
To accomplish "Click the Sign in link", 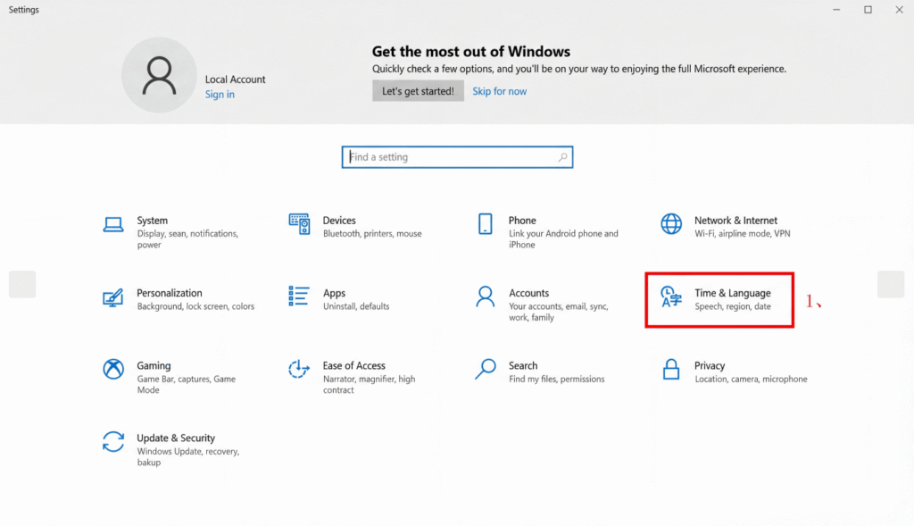I will 220,95.
